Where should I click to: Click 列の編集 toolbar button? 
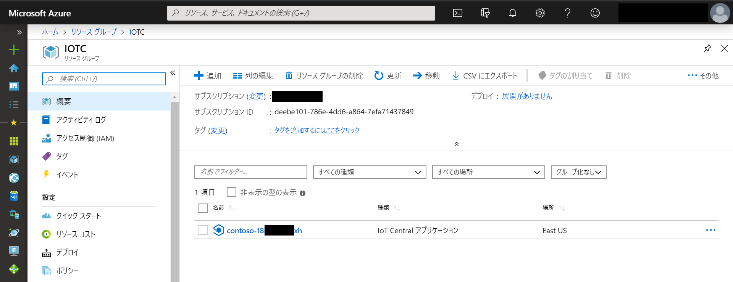(x=253, y=75)
